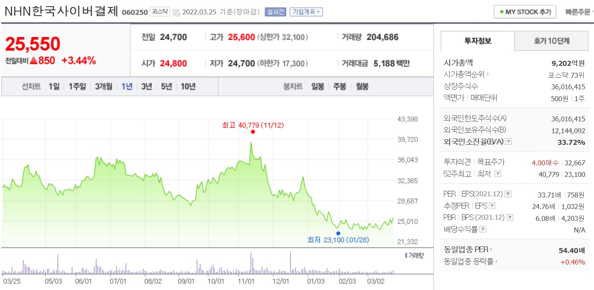Toggle the 실시간 real-time button
Viewport: 594px width, 290px height.
[275, 12]
